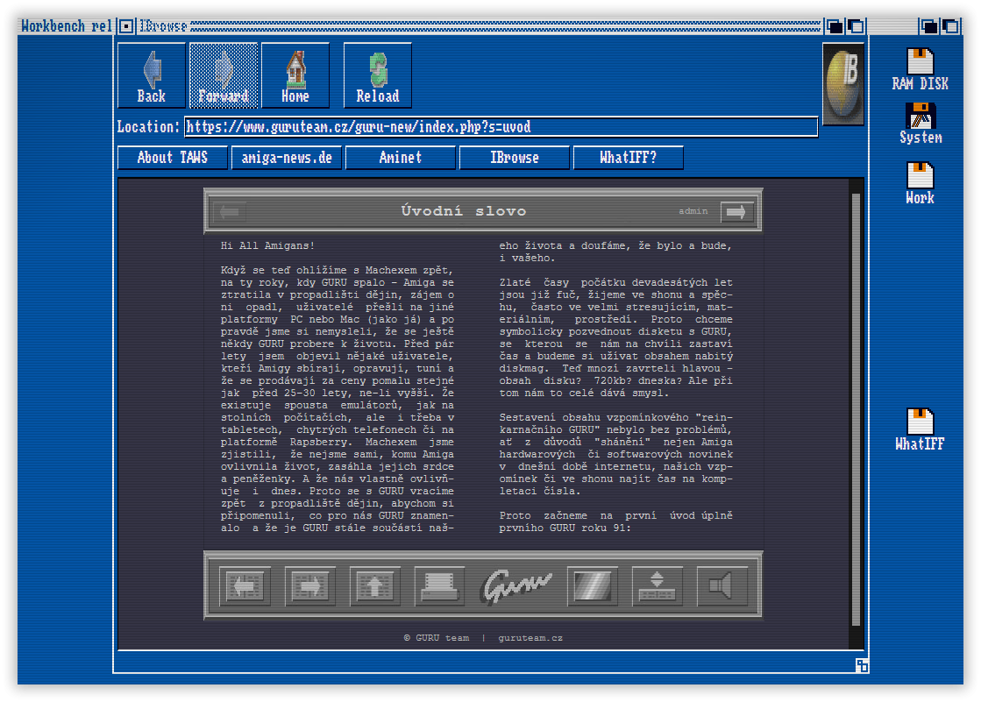Screen dimensions: 981x702
Task: Reload the current page
Action: click(x=378, y=75)
